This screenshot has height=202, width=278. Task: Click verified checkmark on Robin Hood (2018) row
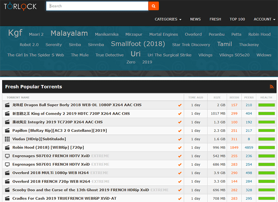tap(180, 148)
